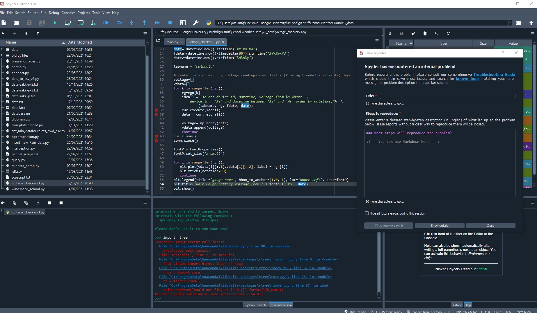Click the Show details button

(x=440, y=225)
